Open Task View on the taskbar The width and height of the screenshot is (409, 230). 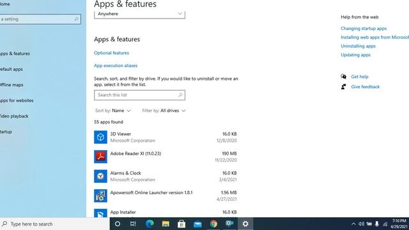click(x=133, y=224)
